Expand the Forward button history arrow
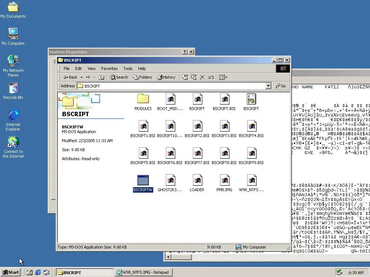The image size is (370, 277). click(x=95, y=77)
